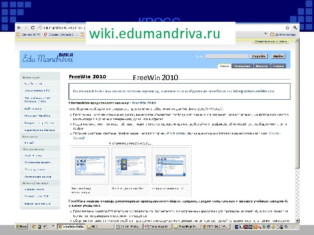314x235 pixels.
Task: Click the Перейти button
Action: (x=259, y=56)
